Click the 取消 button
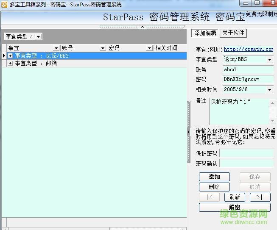Viewport: 277px width, 230px height. coord(255,187)
